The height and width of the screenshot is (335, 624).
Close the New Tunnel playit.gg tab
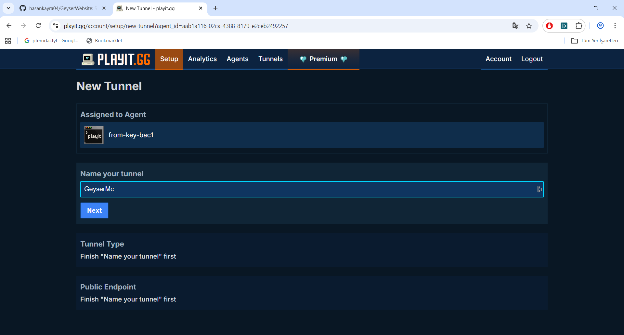click(201, 8)
